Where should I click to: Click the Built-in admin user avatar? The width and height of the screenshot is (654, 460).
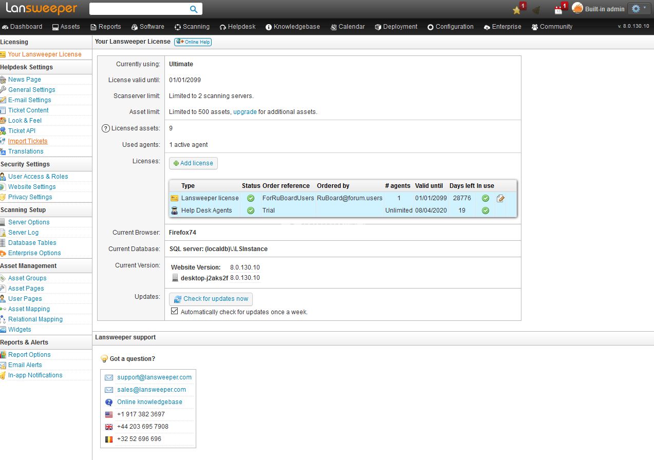(x=577, y=9)
